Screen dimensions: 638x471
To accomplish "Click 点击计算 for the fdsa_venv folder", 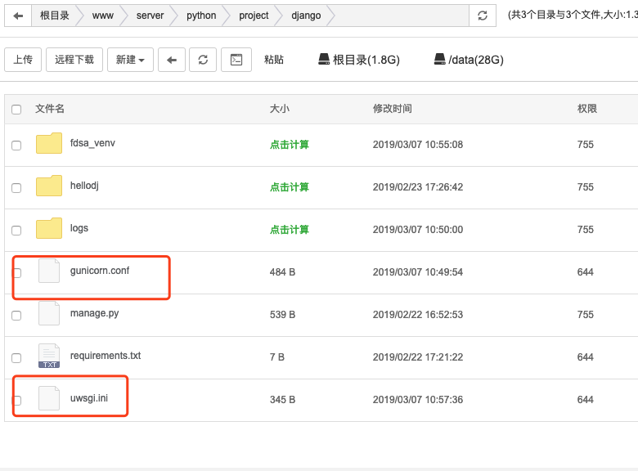I will point(290,145).
